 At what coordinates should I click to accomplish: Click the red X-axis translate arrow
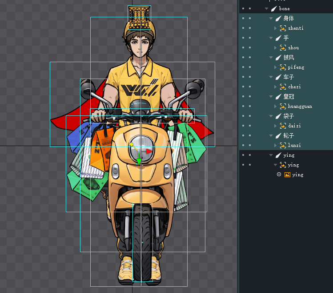pos(148,151)
